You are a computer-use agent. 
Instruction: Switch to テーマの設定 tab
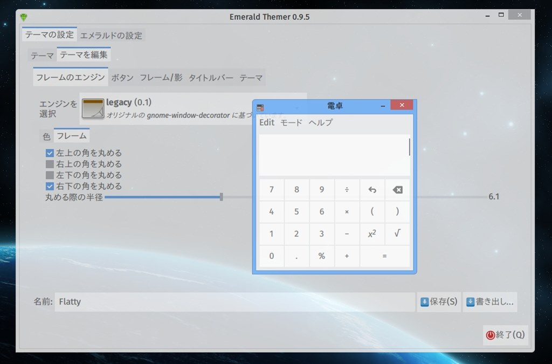[49, 35]
